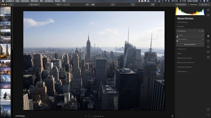Click the reject X flag icon
Image resolution: width=211 pixels, height=118 pixels.
(93, 116)
